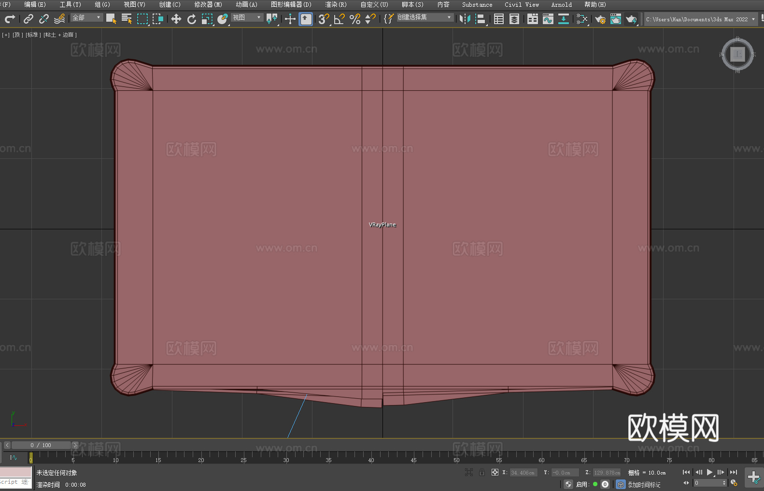764x491 pixels.
Task: Step time slider back with left arrow
Action: (x=7, y=445)
